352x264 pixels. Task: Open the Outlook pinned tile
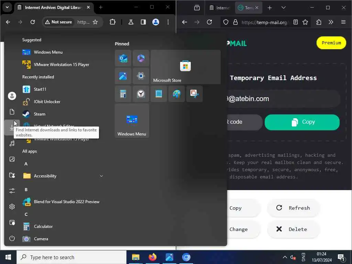tap(123, 58)
